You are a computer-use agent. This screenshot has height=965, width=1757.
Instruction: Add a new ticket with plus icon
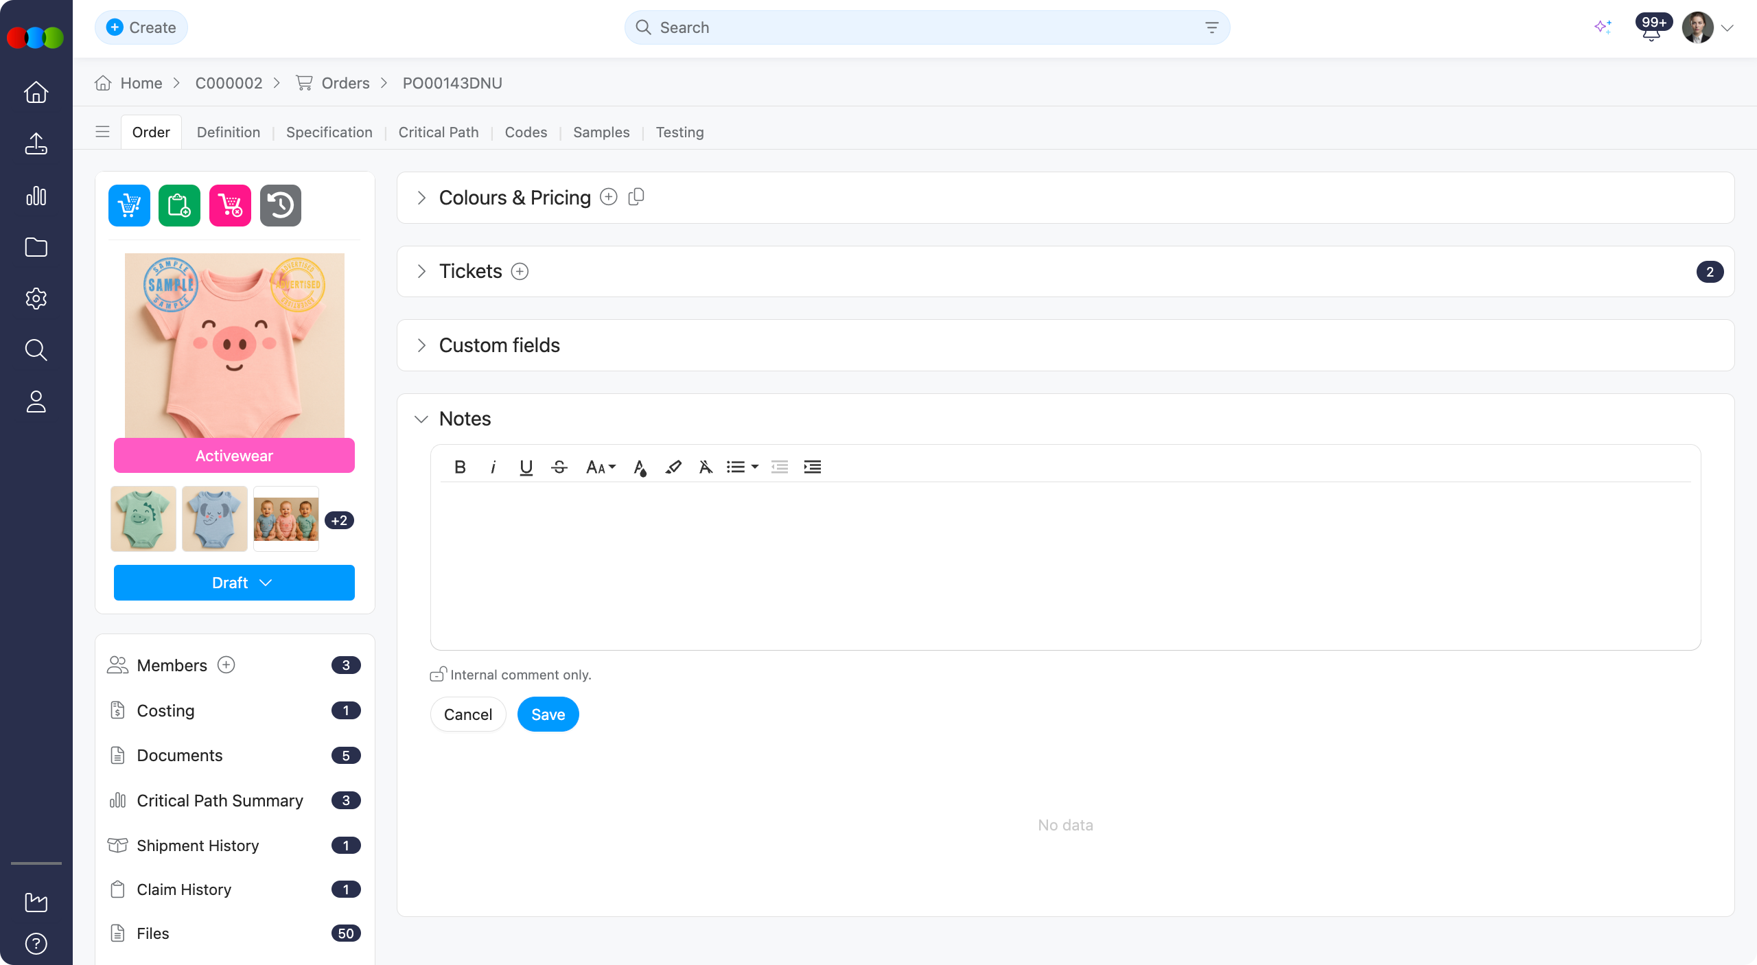[520, 272]
